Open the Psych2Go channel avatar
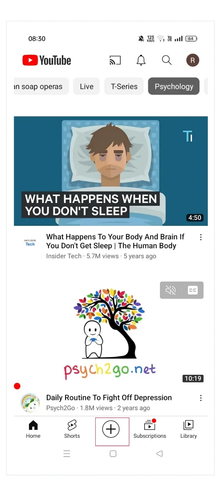Viewport: 221px width, 496px height. click(30, 402)
